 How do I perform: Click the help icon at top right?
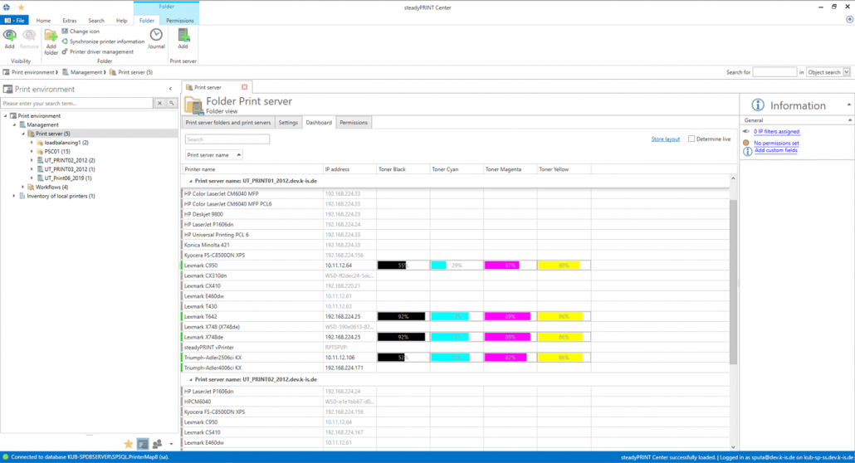tap(849, 20)
